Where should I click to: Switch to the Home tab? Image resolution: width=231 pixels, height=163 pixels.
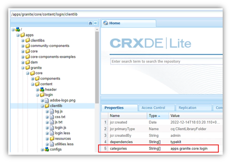point(128,23)
